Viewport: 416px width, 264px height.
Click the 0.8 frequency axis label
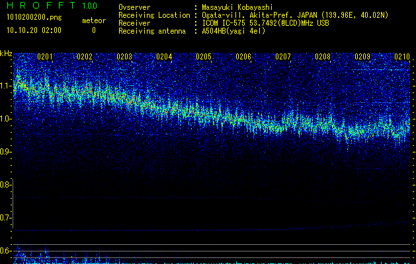(6, 185)
